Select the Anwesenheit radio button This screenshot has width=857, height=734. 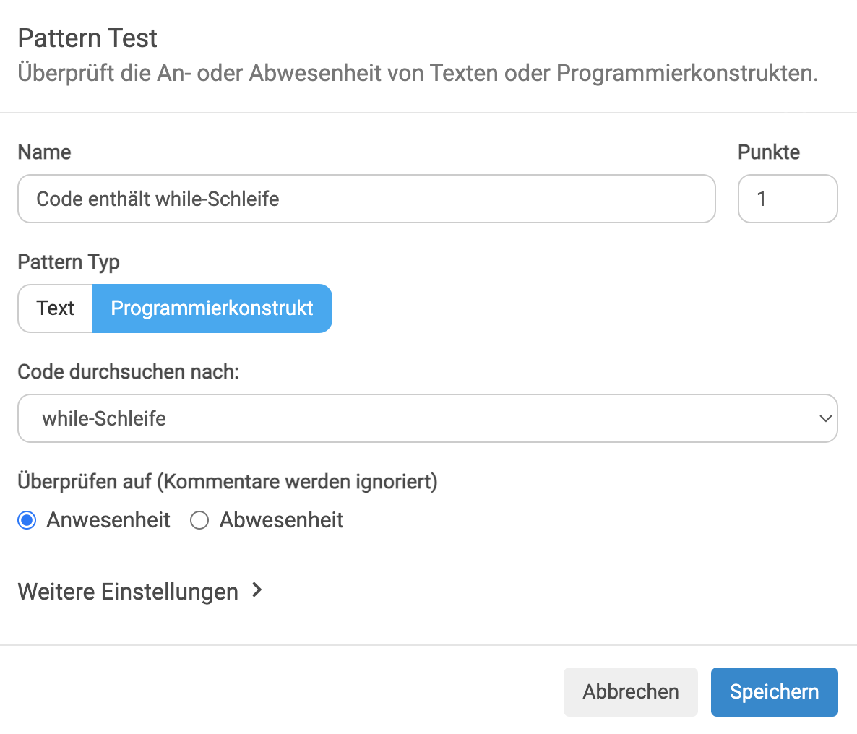coord(27,520)
